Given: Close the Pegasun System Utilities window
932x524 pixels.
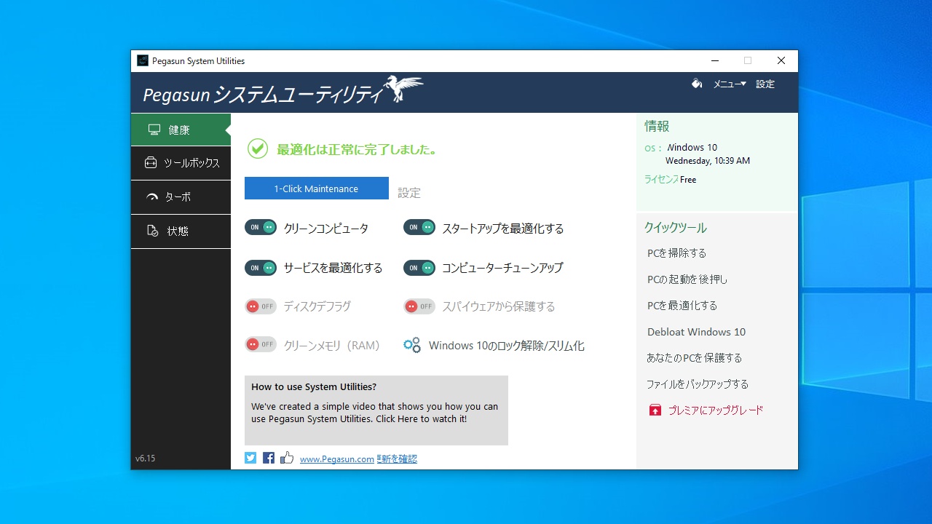Looking at the screenshot, I should pyautogui.click(x=781, y=60).
